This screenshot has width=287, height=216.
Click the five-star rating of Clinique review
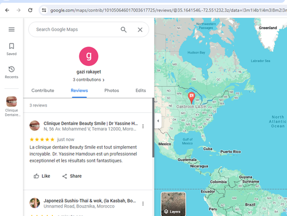click(x=42, y=140)
